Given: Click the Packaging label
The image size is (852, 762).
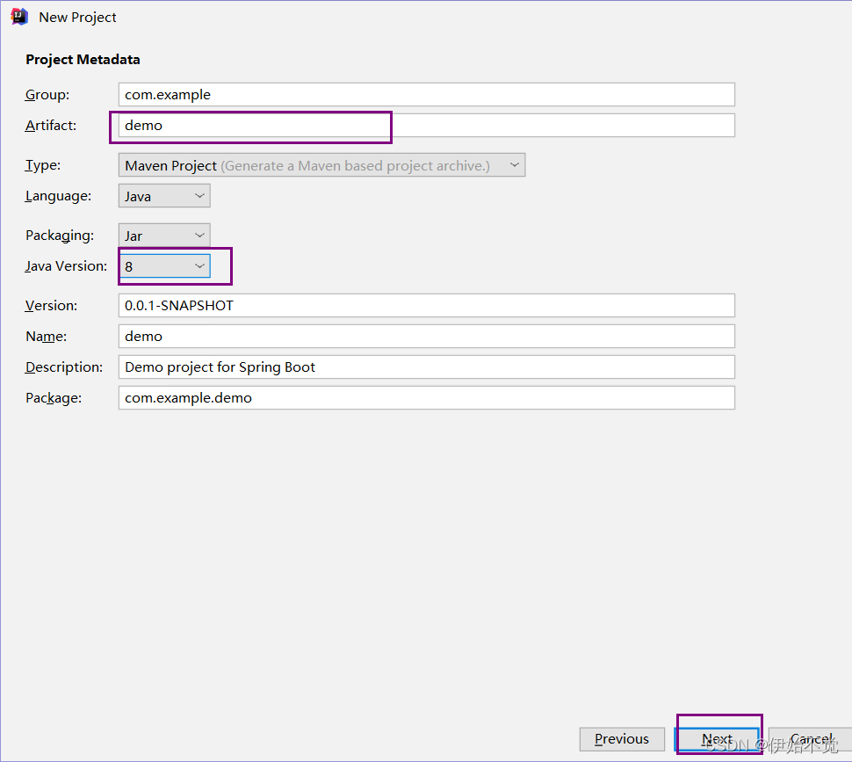Looking at the screenshot, I should (x=59, y=236).
